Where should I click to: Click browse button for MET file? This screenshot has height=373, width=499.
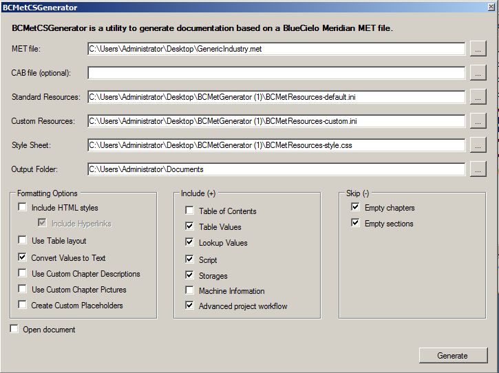[478, 49]
